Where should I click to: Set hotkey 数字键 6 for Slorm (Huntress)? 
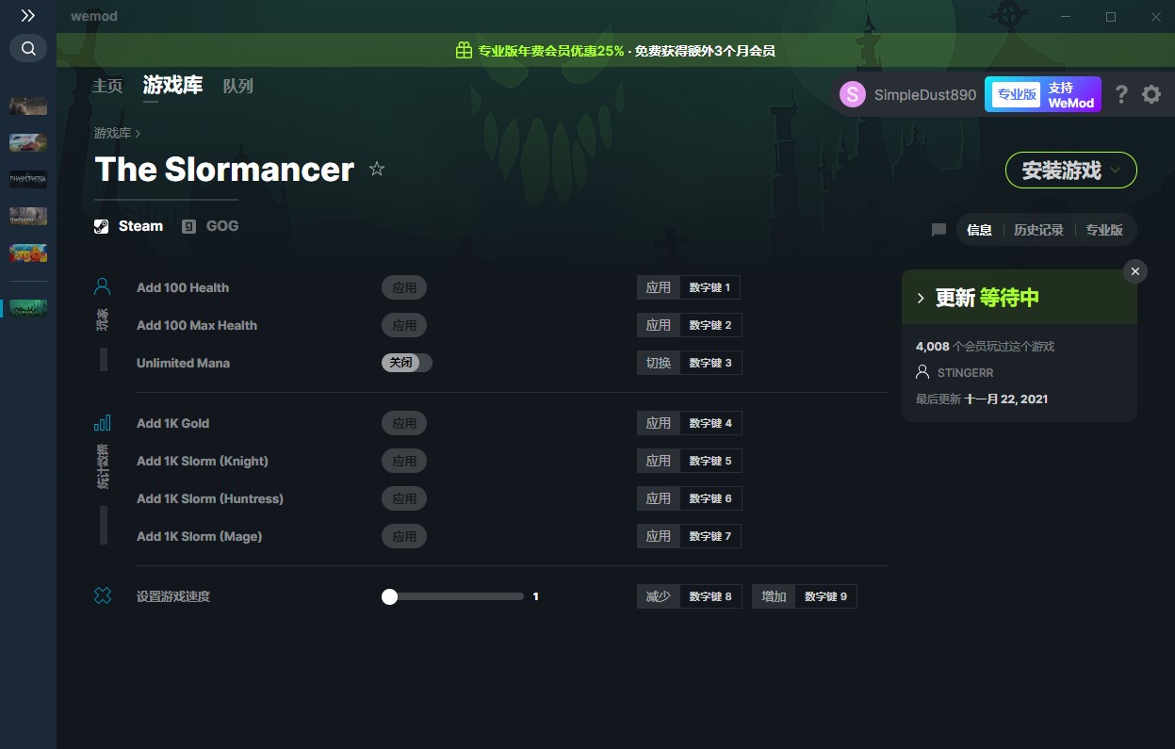click(710, 498)
